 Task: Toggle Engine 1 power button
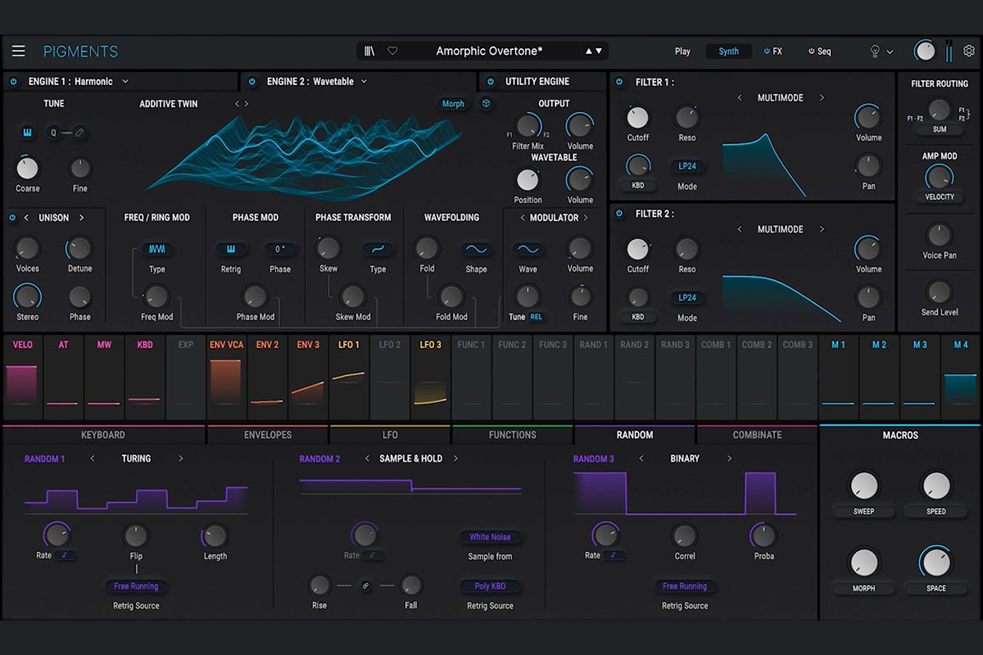pos(13,82)
